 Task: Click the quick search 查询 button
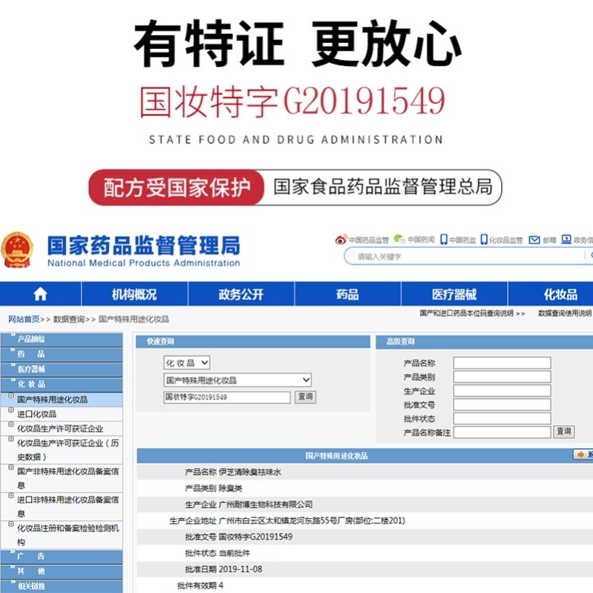305,397
